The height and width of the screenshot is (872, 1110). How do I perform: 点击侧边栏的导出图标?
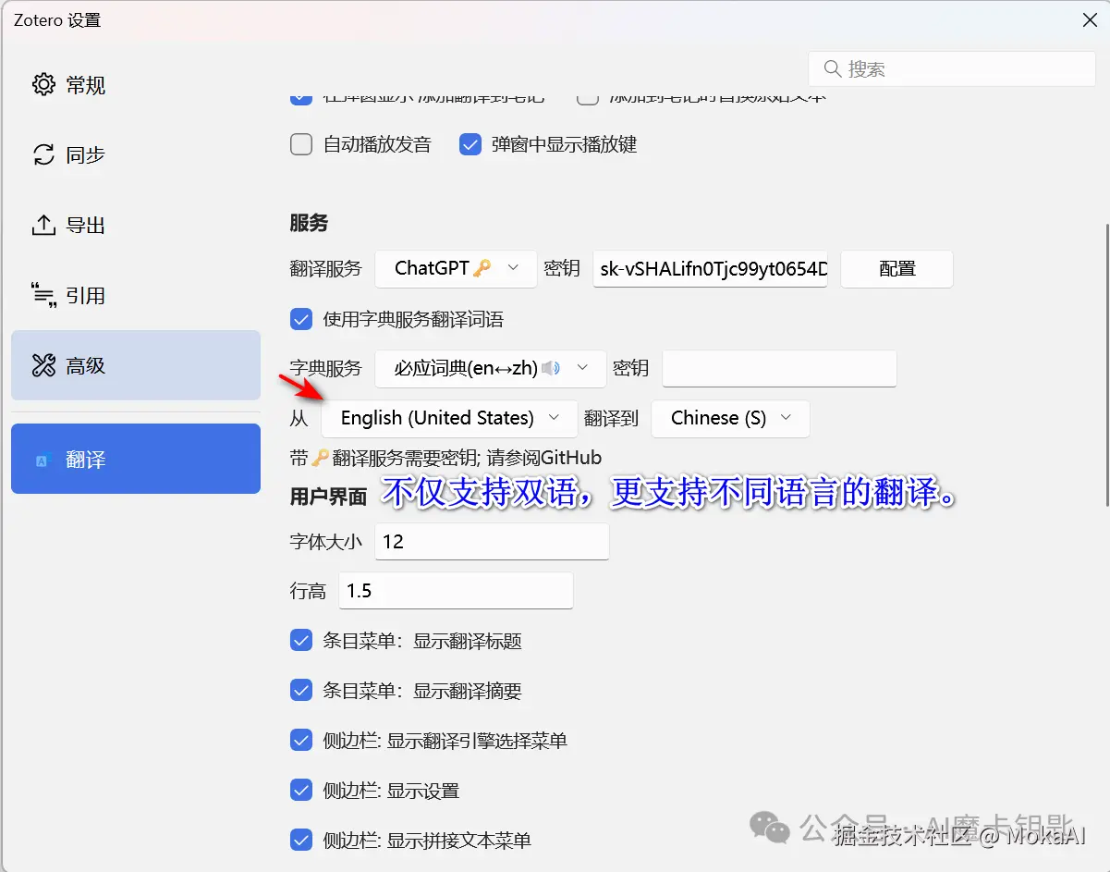(x=43, y=224)
